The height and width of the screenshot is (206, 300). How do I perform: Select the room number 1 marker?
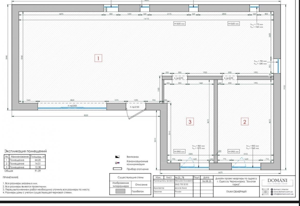(98, 58)
